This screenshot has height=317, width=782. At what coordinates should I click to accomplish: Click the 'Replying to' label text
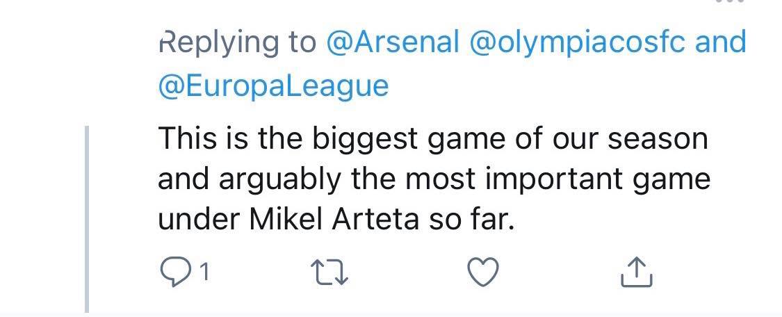pyautogui.click(x=236, y=43)
